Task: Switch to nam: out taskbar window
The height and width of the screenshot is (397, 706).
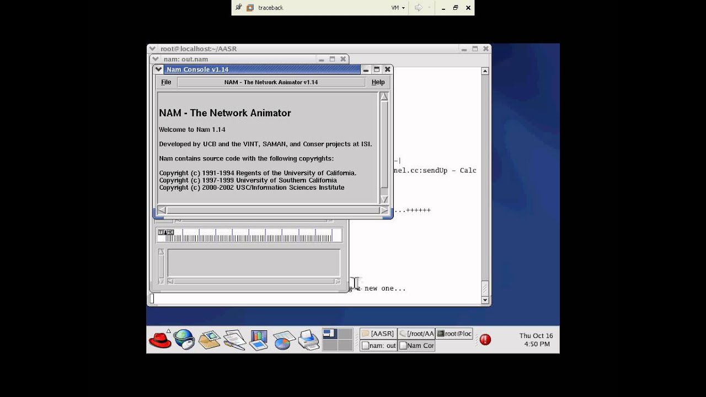Action: 378,346
